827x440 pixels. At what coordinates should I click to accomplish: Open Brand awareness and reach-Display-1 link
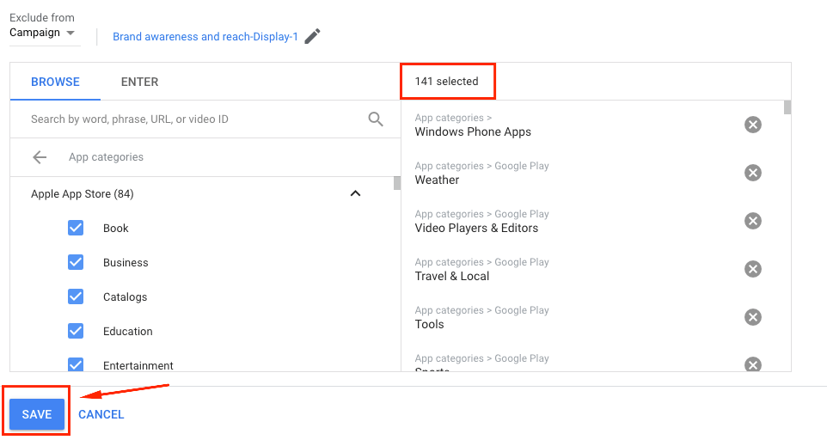(205, 37)
